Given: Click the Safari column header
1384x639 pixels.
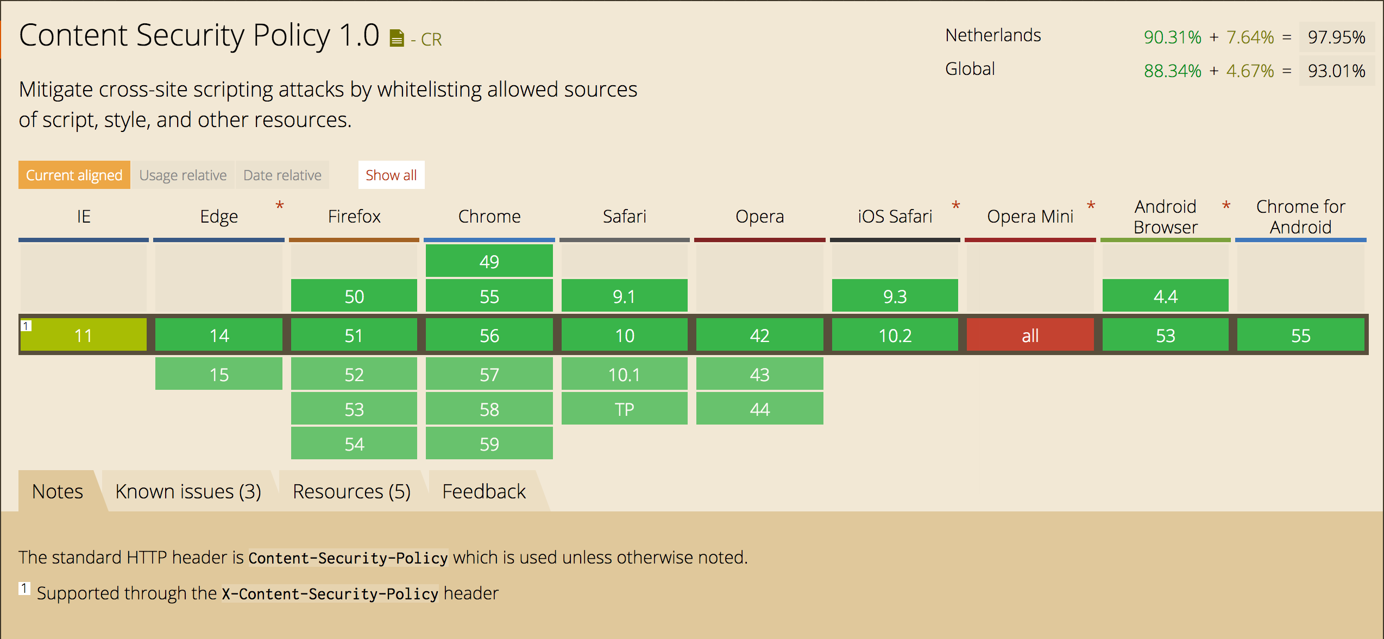Looking at the screenshot, I should click(x=625, y=217).
